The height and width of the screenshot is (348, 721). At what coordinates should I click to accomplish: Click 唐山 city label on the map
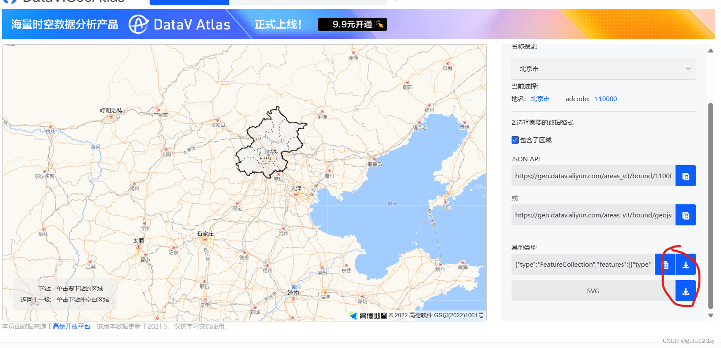(x=329, y=175)
